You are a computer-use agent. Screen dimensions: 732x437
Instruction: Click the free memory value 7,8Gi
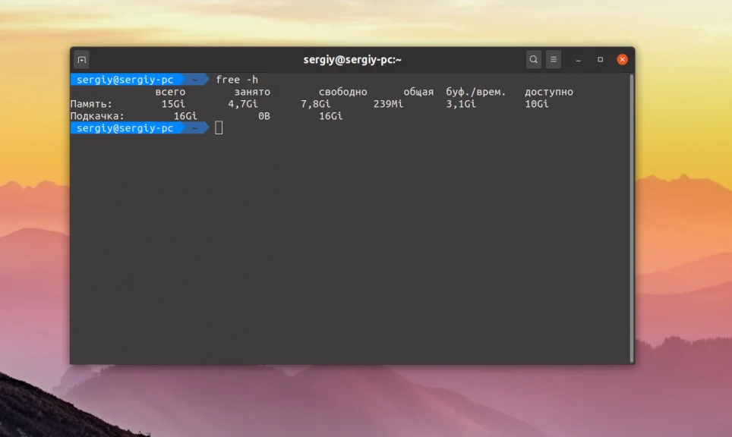tap(316, 104)
